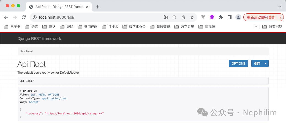The height and width of the screenshot is (124, 286).
Task: Click the Django REST framework brand link
Action: click(x=39, y=39)
